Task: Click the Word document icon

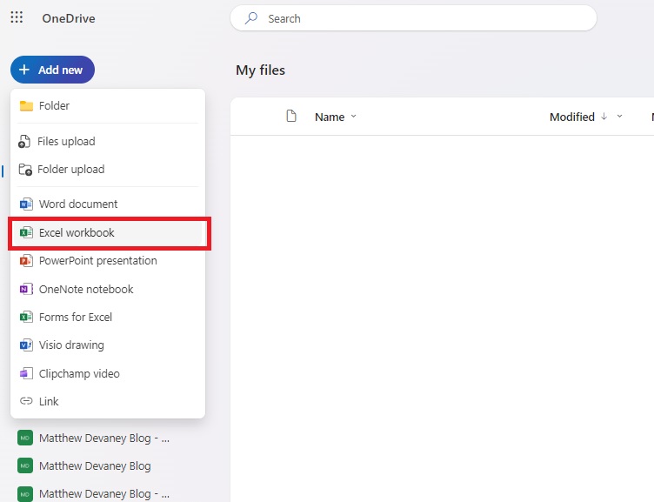Action: coord(26,204)
